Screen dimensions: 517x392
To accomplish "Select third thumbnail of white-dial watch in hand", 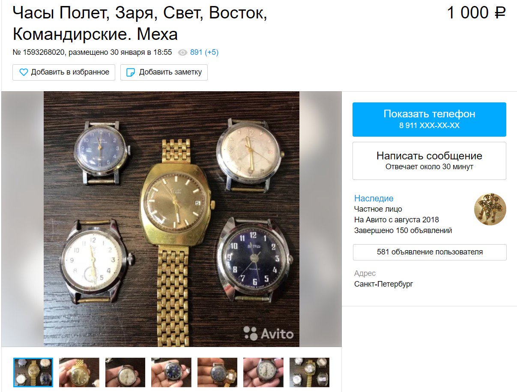I will coord(125,372).
